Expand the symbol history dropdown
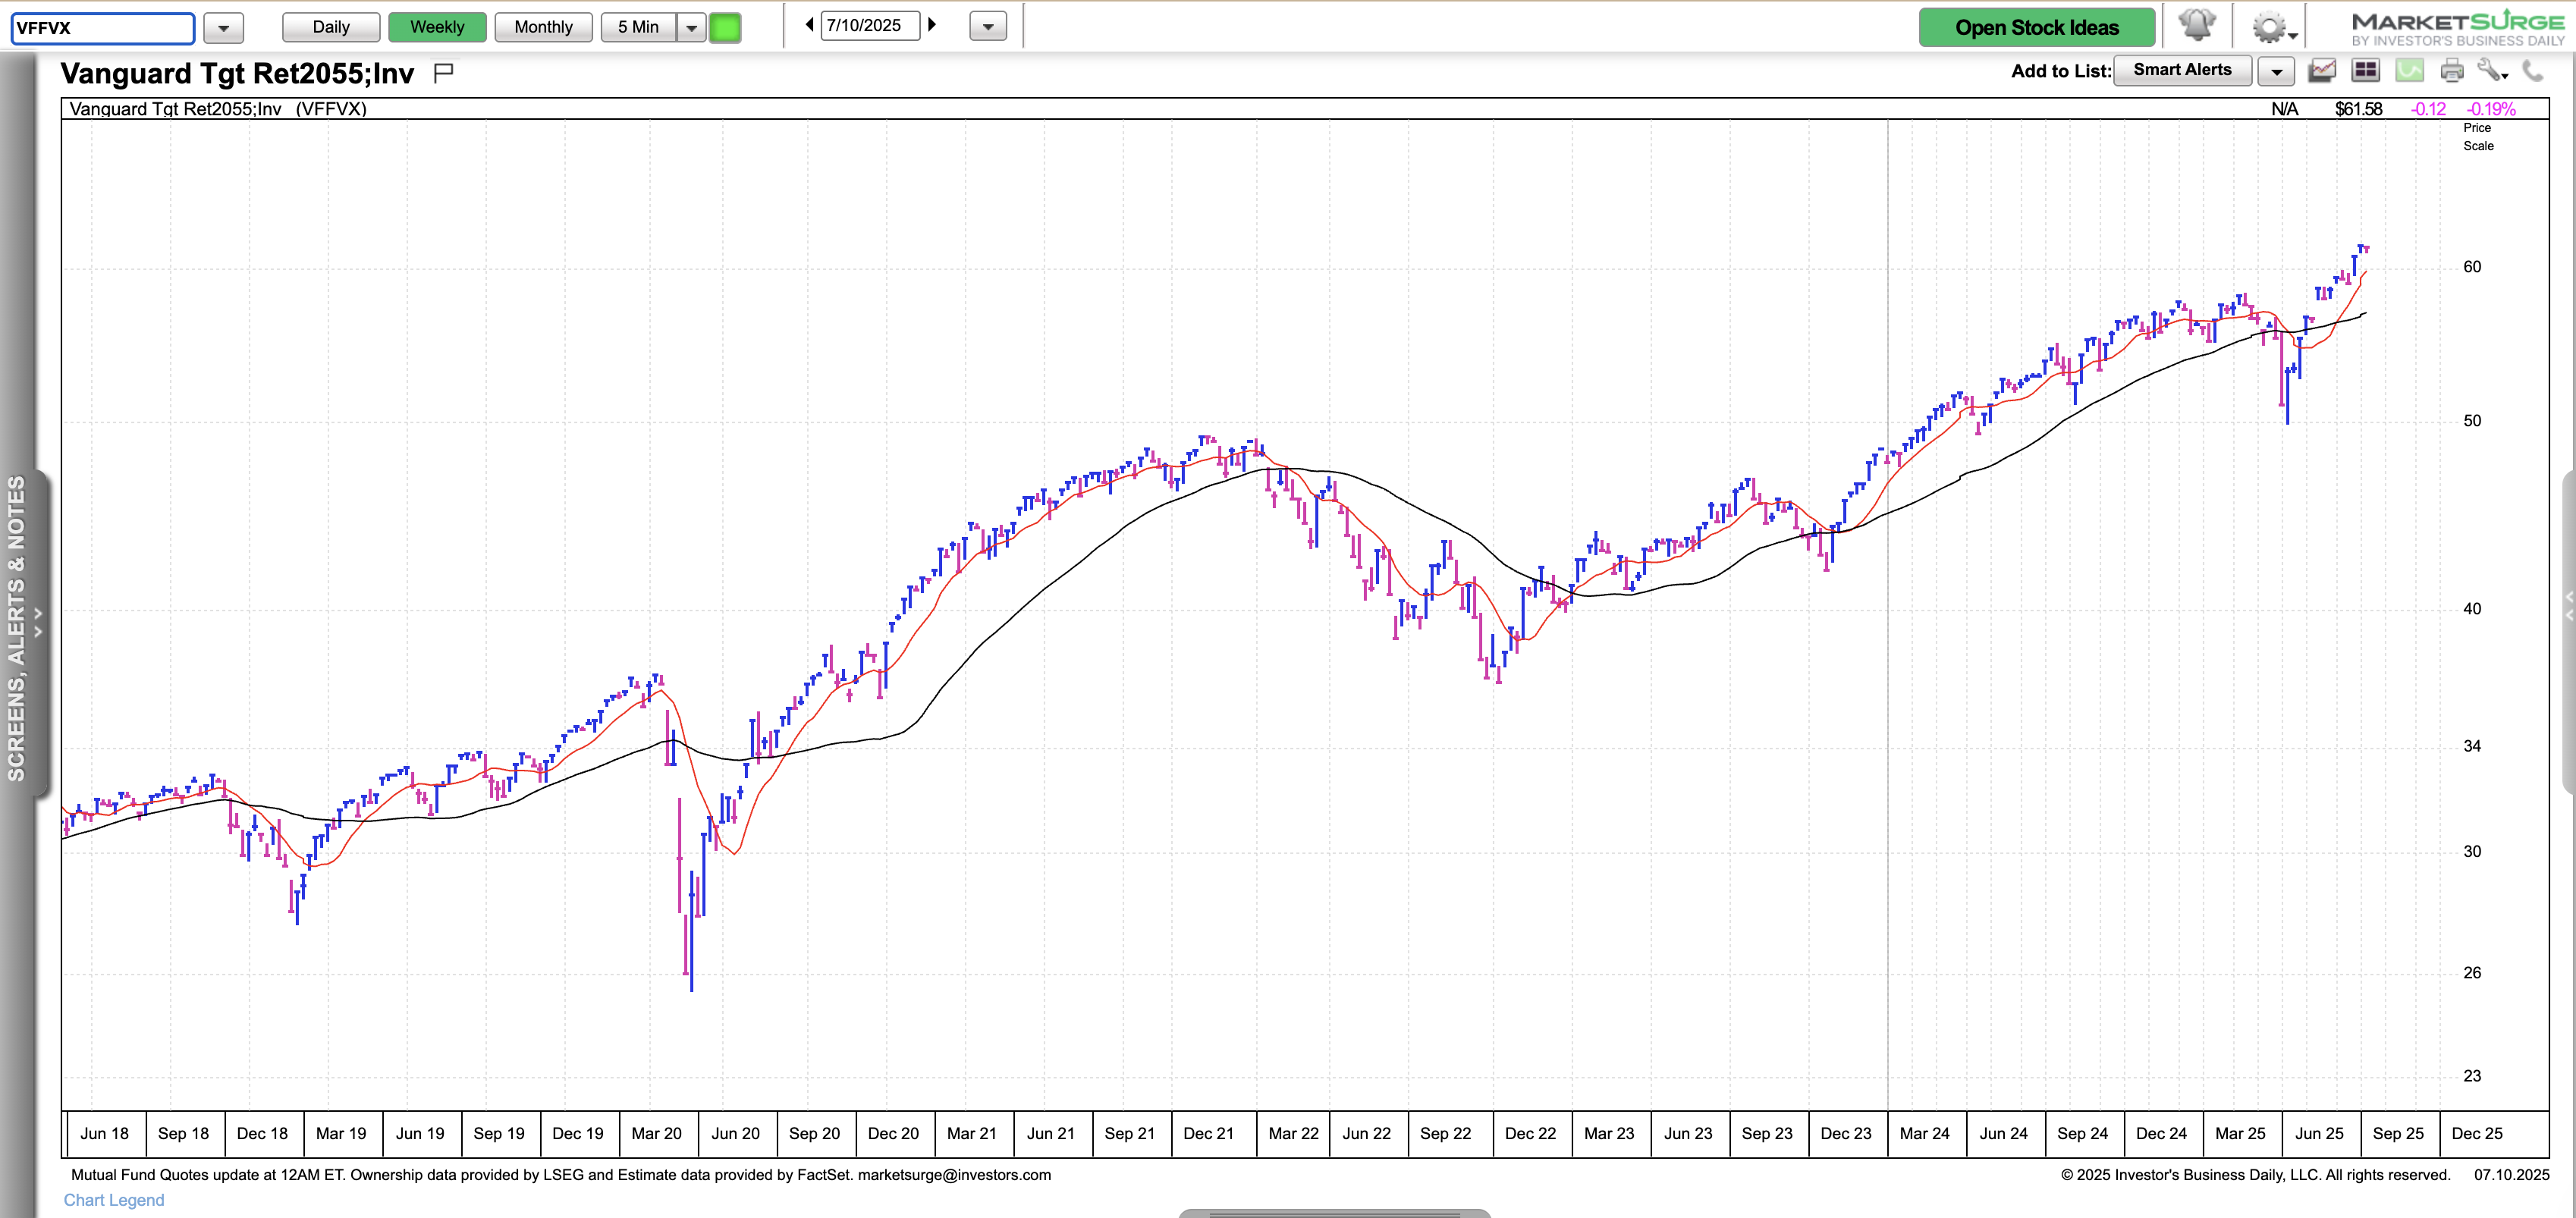The image size is (2576, 1218). [224, 28]
